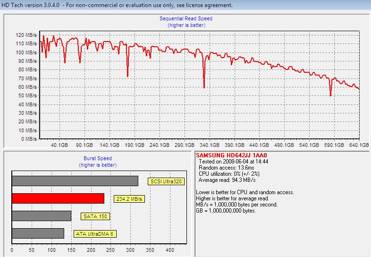Click the 0 MB/s y-axis label

pyautogui.click(x=29, y=139)
